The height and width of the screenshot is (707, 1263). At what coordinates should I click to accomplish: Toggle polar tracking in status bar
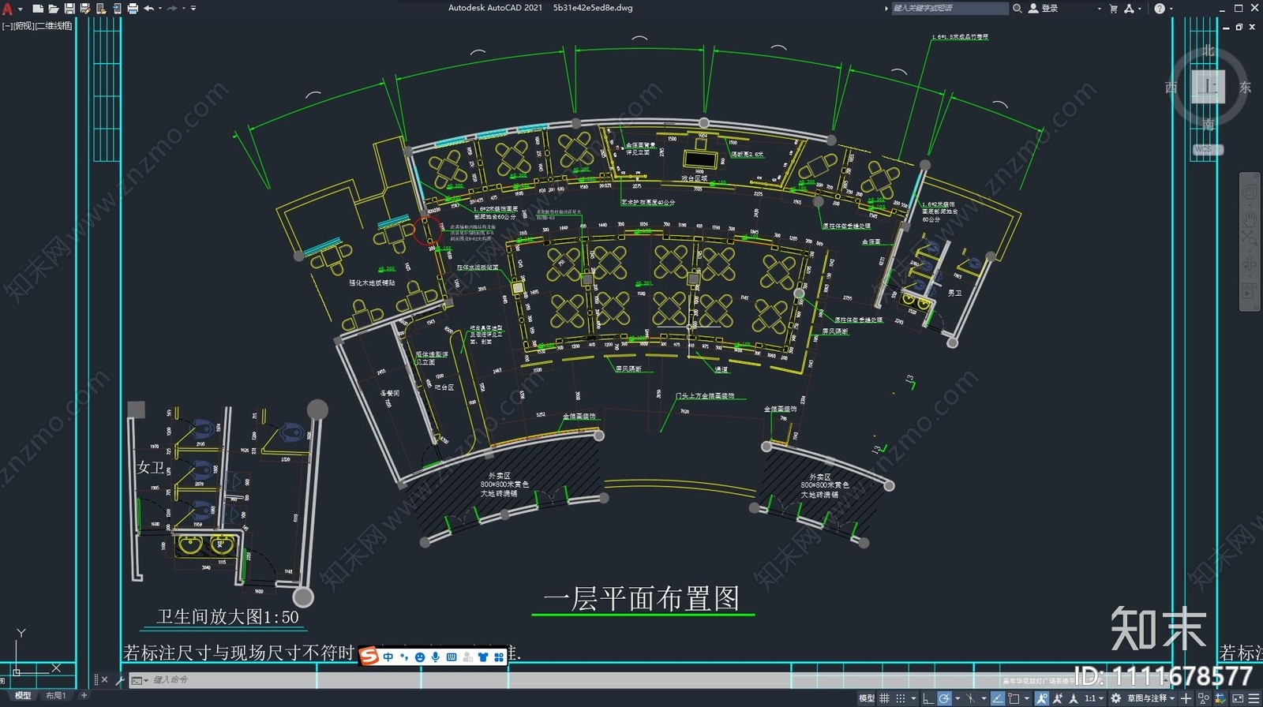pyautogui.click(x=945, y=698)
